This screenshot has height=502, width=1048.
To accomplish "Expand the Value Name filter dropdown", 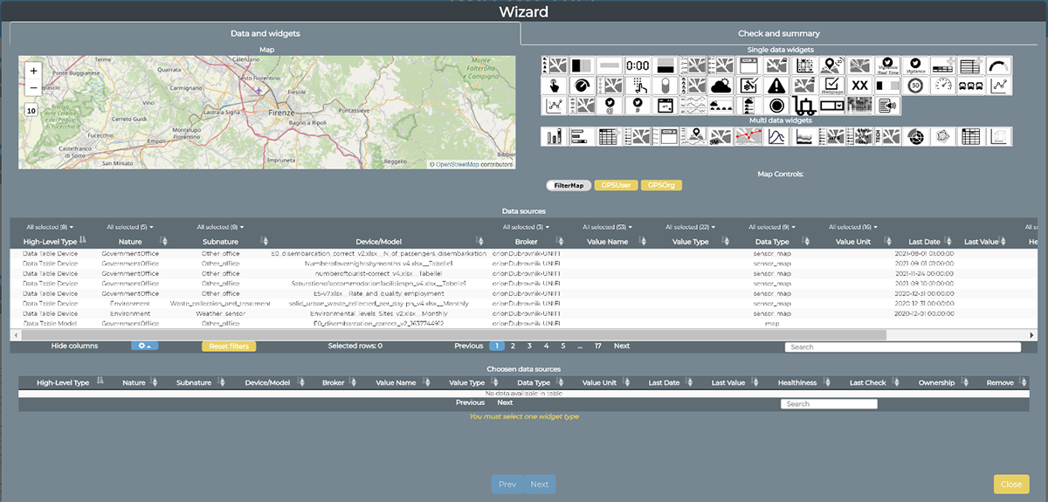I will pyautogui.click(x=607, y=227).
